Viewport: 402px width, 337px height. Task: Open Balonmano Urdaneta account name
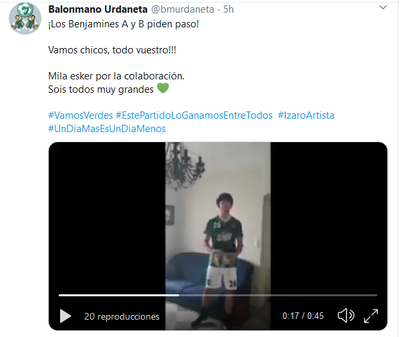[x=98, y=9]
